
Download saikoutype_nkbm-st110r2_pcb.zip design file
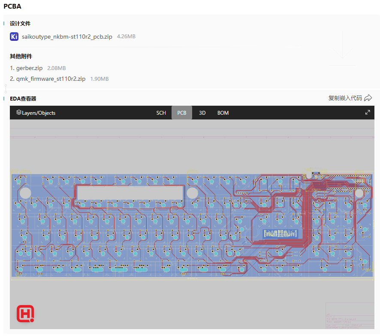pyautogui.click(x=67, y=37)
